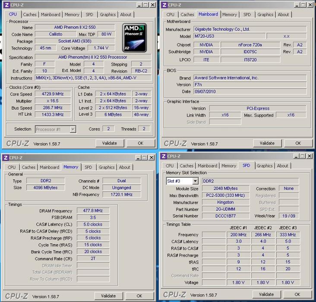Click Validate in the CPU window
316x302 pixels.
click(109, 143)
